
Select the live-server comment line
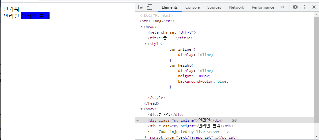(188, 132)
